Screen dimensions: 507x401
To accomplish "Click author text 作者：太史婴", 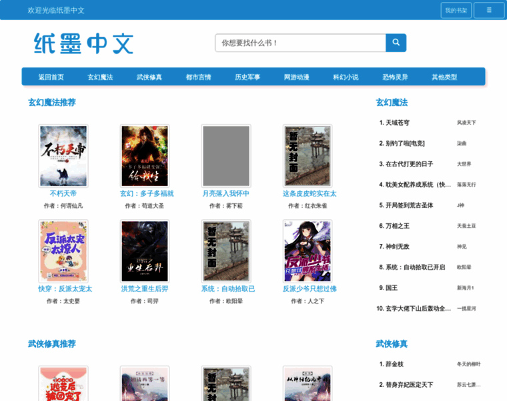I will coord(63,301).
